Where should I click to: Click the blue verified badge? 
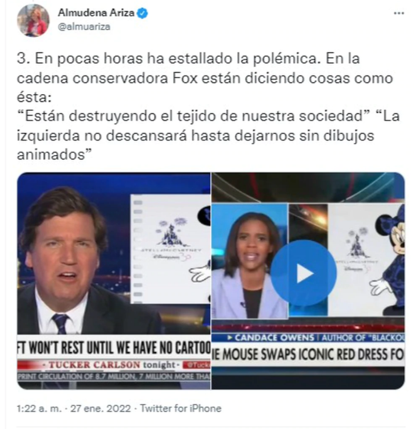point(142,13)
